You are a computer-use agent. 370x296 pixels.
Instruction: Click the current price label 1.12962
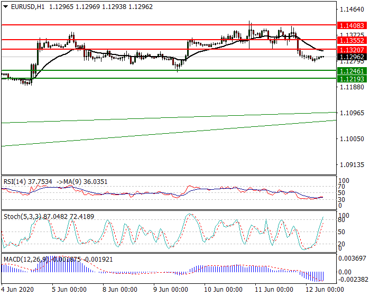[x=352, y=57]
